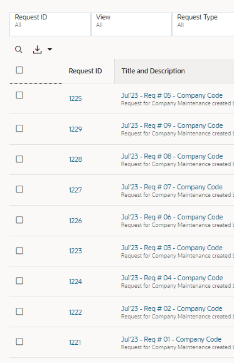Open the Request Type filter
The image size is (234, 363).
203,24
